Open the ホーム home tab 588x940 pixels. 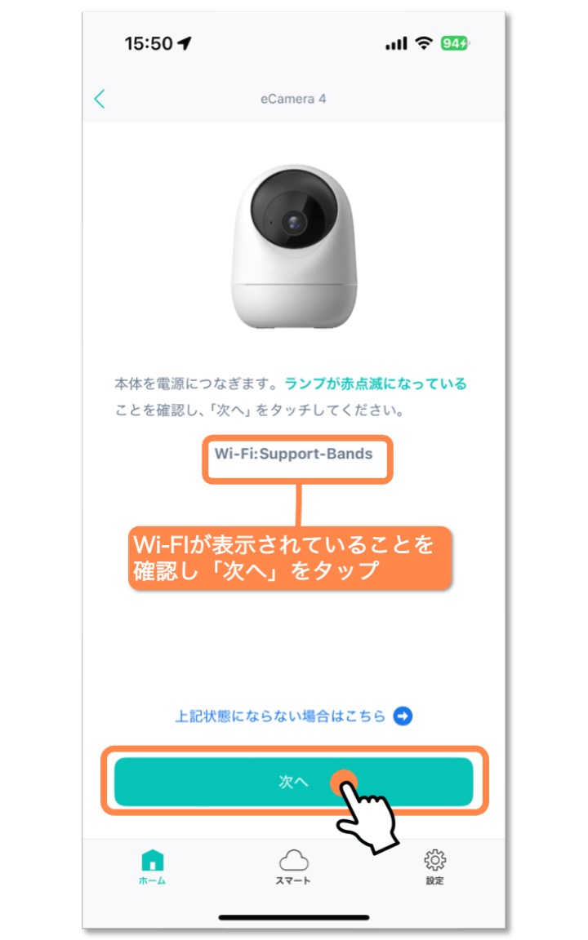tap(153, 867)
